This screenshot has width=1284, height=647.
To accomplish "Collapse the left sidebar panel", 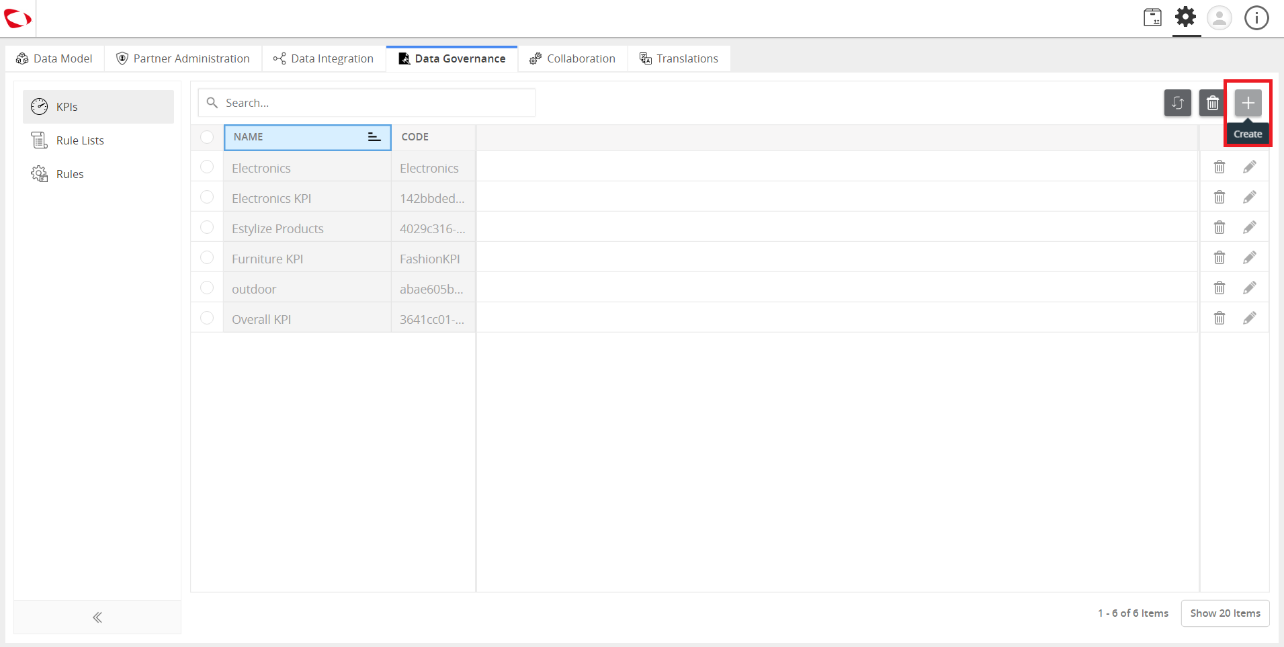I will pos(97,617).
